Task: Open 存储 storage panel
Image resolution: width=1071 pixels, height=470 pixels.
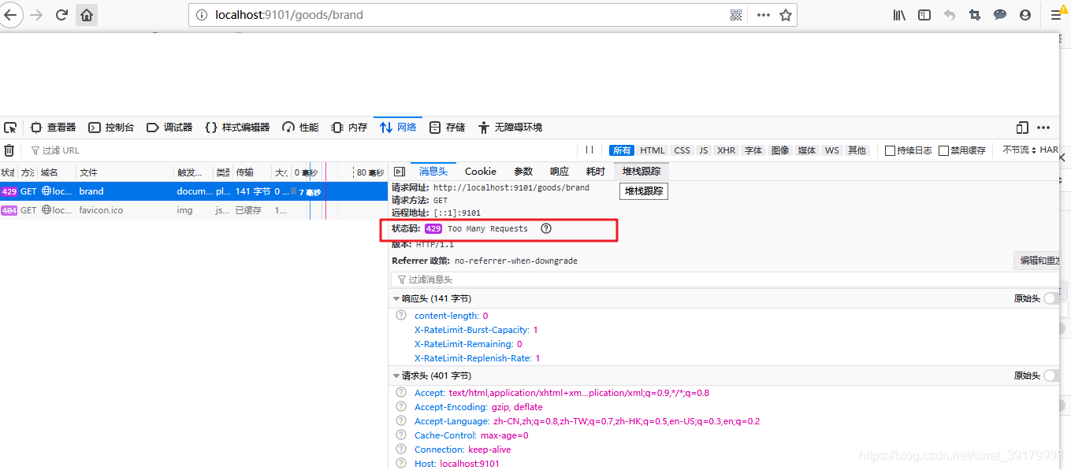Action: pos(447,128)
